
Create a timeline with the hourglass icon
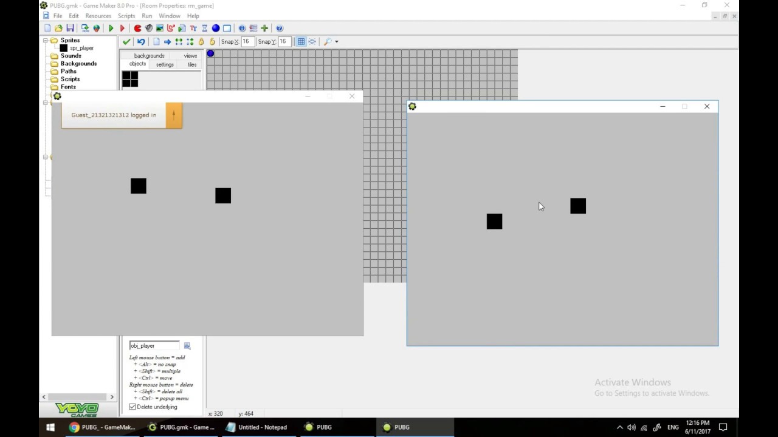tap(204, 28)
